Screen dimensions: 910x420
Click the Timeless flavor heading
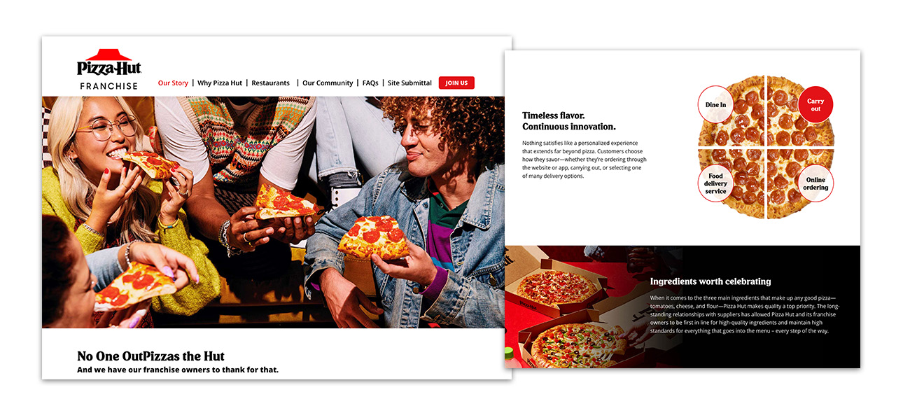click(569, 121)
